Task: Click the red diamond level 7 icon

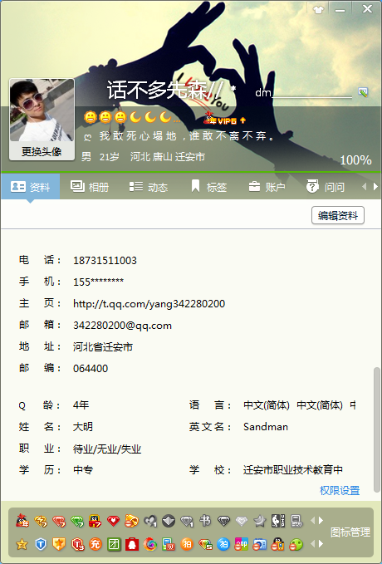Action: pyautogui.click(x=59, y=521)
